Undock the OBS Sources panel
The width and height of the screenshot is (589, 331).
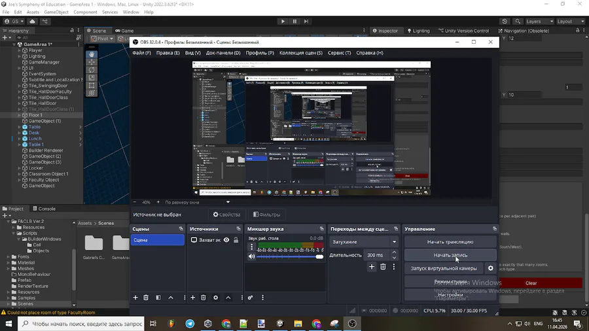tap(238, 229)
